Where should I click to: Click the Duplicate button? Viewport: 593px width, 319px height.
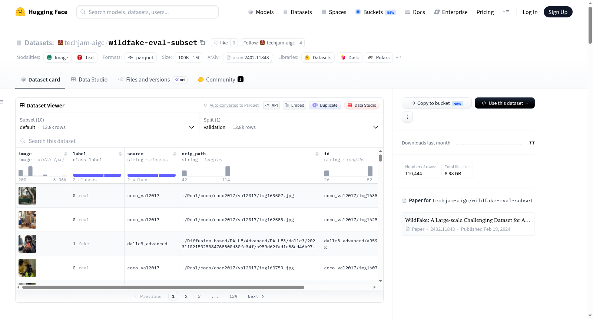(325, 105)
